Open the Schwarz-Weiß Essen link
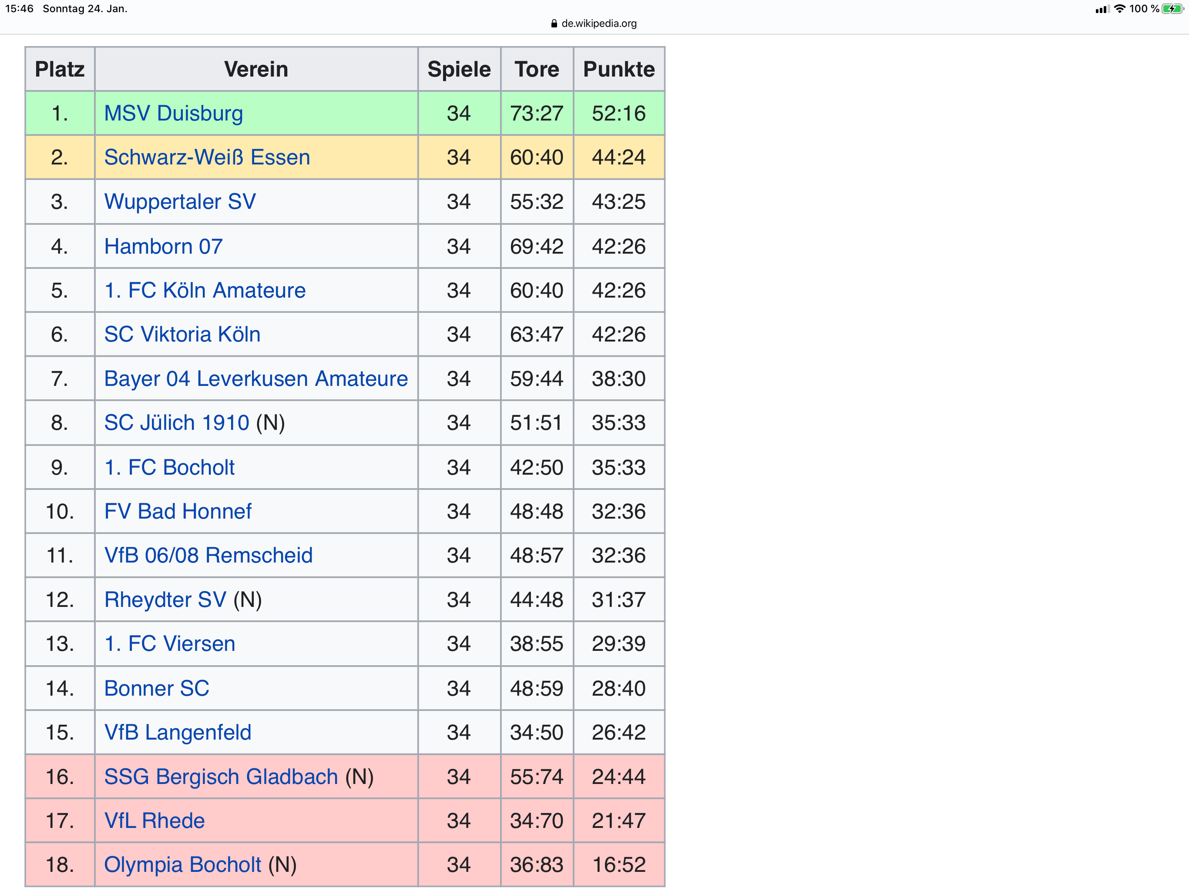1189x891 pixels. pyautogui.click(x=207, y=157)
